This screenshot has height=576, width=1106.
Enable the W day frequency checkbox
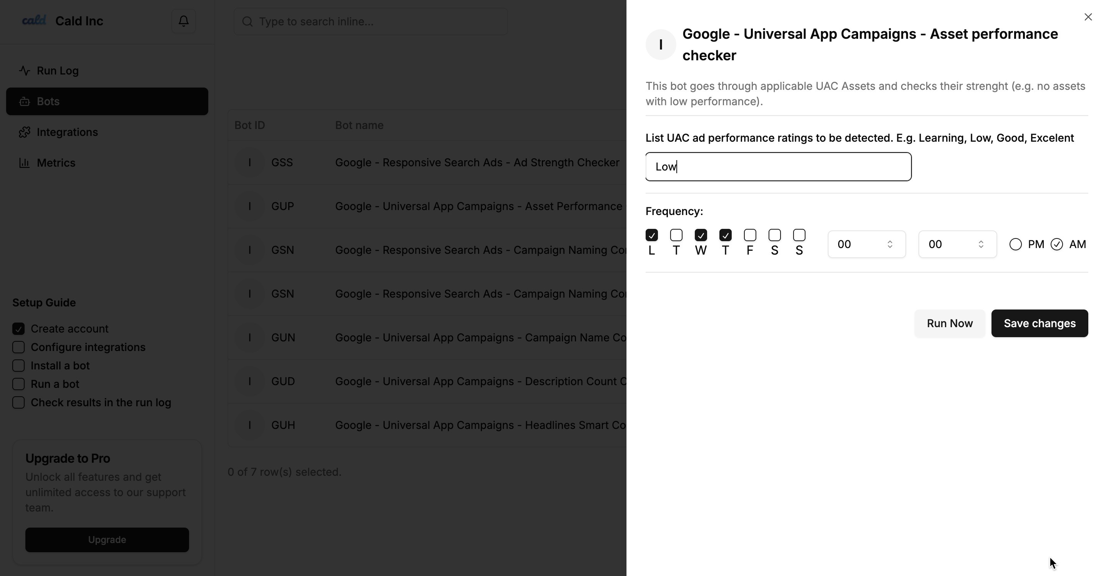701,235
